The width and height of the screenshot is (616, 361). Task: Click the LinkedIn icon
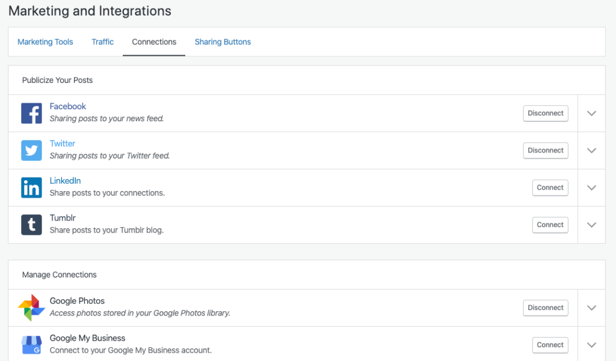point(31,187)
